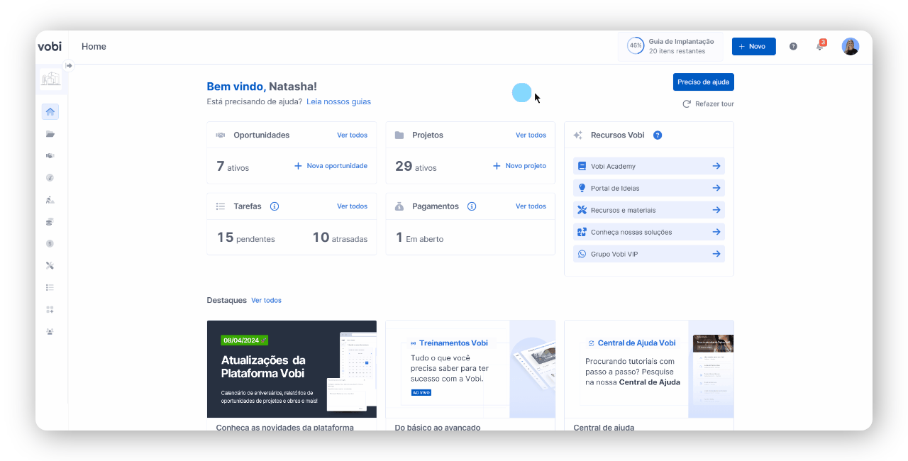Open the notifications bell with badge
The image size is (908, 461).
[819, 46]
